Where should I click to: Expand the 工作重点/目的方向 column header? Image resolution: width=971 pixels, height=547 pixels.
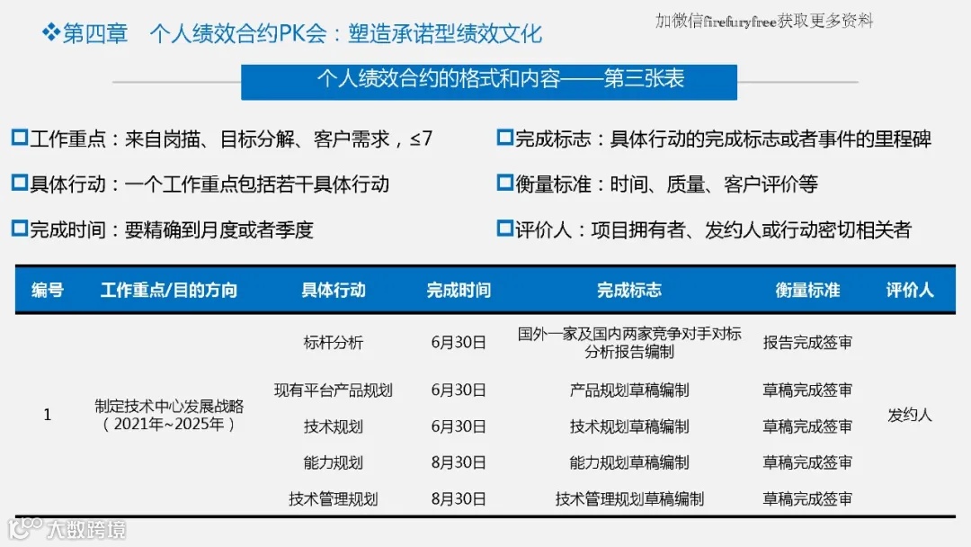tap(168, 290)
